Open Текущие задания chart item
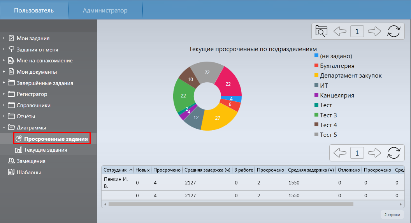 tap(45, 150)
